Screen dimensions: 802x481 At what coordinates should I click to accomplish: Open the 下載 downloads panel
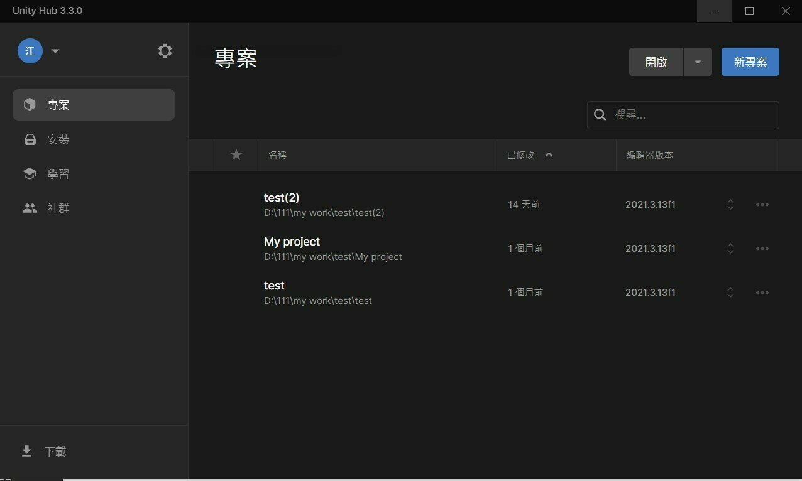point(94,451)
